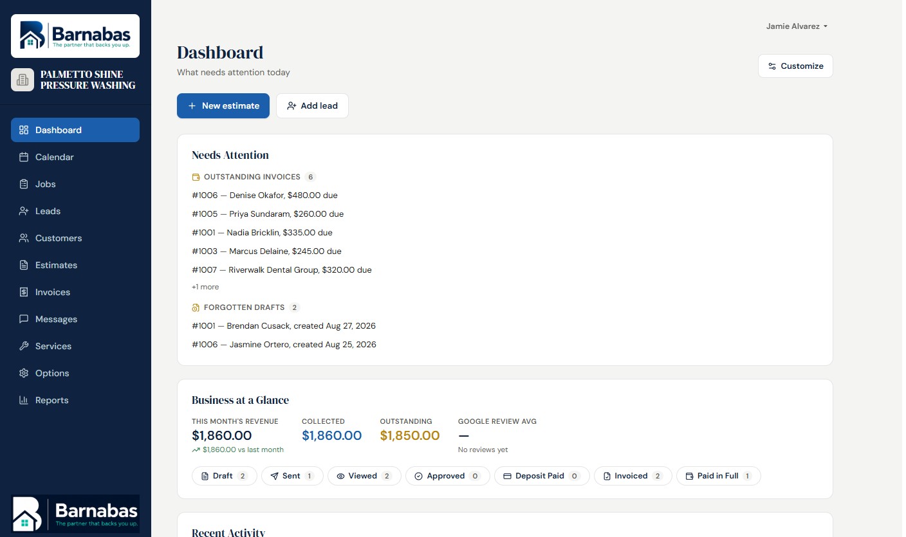Click the sliders icon in Customize button
The image size is (906, 537).
pos(772,66)
